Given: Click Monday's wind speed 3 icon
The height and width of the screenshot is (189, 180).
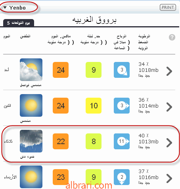Looking at the screenshot, I should tap(122, 106).
